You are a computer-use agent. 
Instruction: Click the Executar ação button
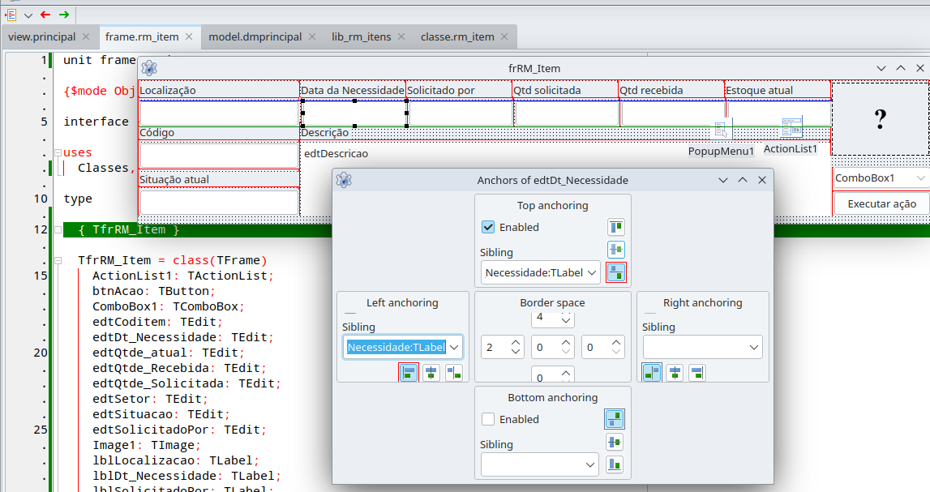(x=881, y=203)
